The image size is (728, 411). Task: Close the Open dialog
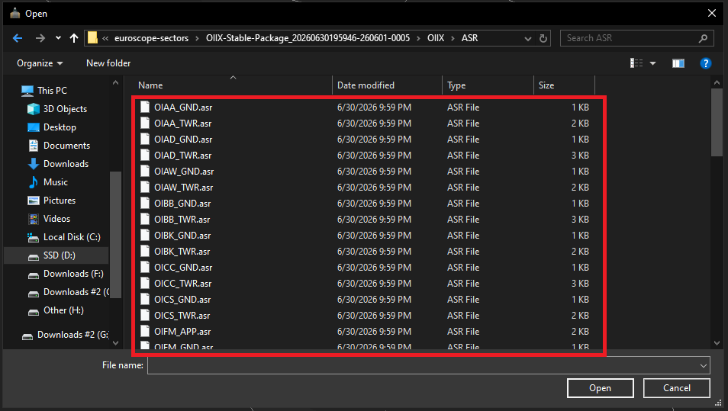click(x=711, y=13)
